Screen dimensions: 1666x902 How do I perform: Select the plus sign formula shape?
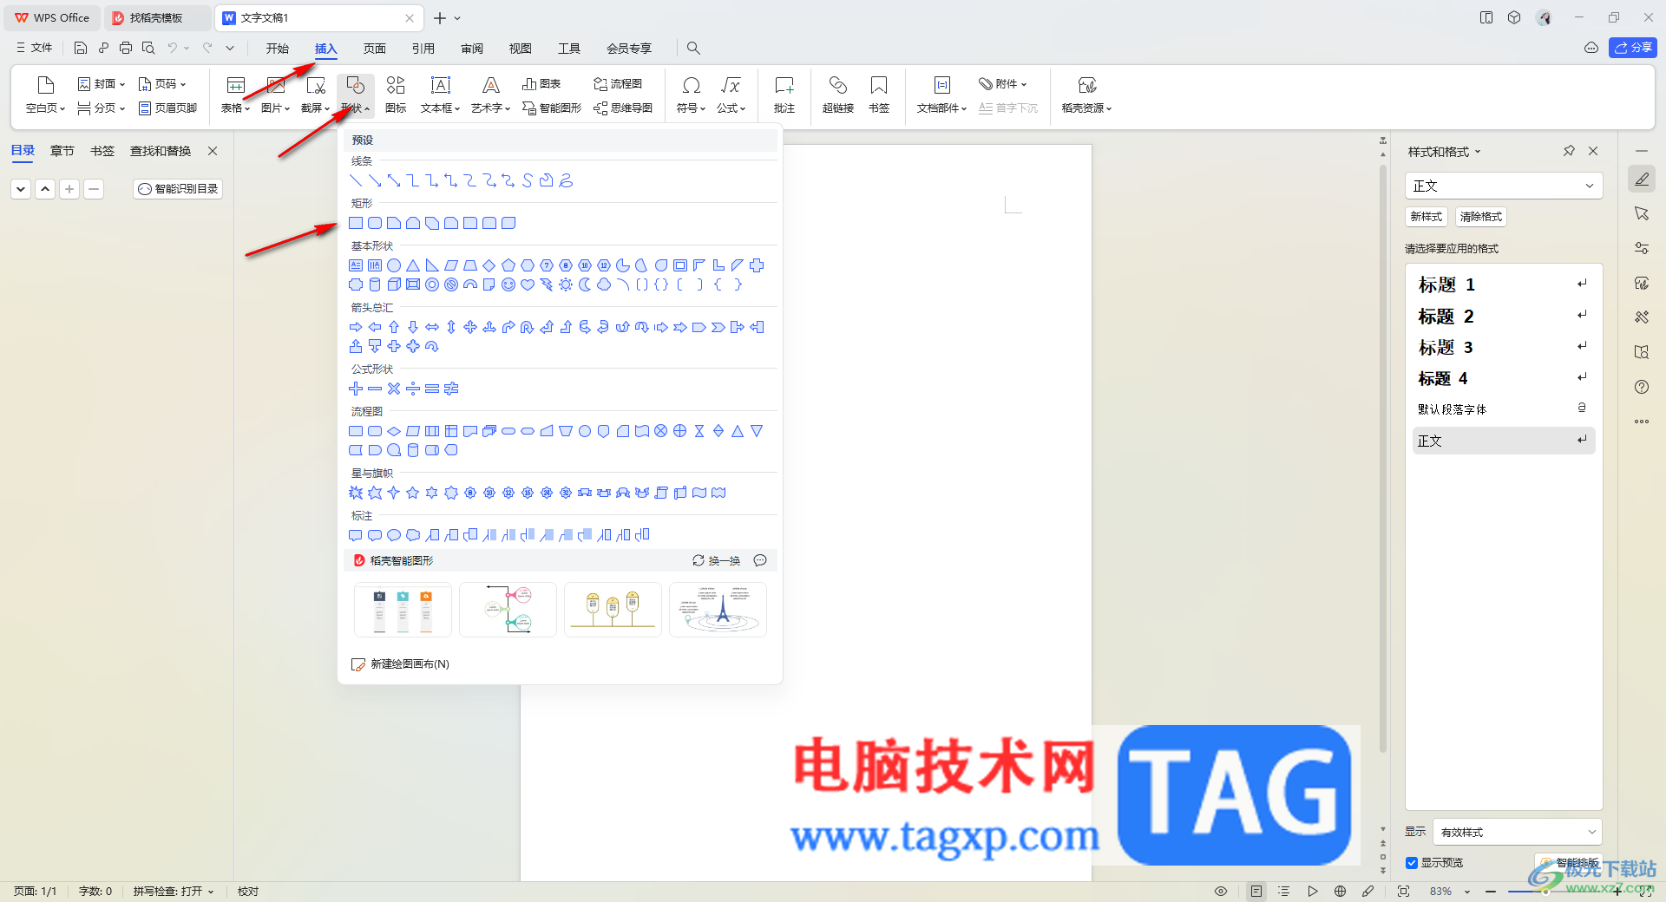click(x=356, y=389)
